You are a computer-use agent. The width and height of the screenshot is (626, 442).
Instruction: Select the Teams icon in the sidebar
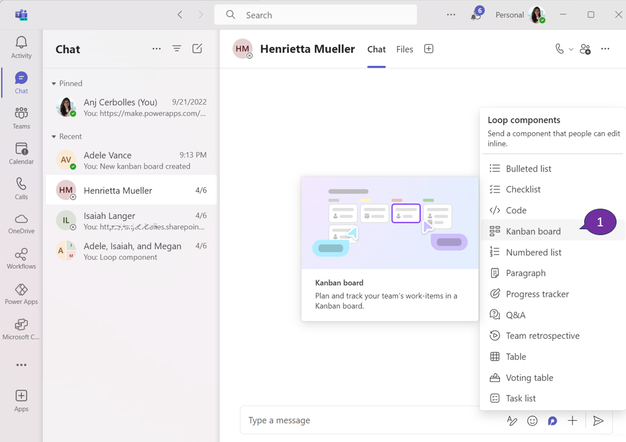(21, 116)
